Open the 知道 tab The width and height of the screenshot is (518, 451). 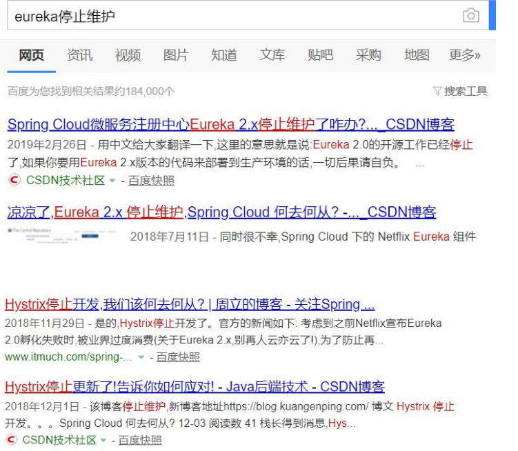[x=224, y=55]
